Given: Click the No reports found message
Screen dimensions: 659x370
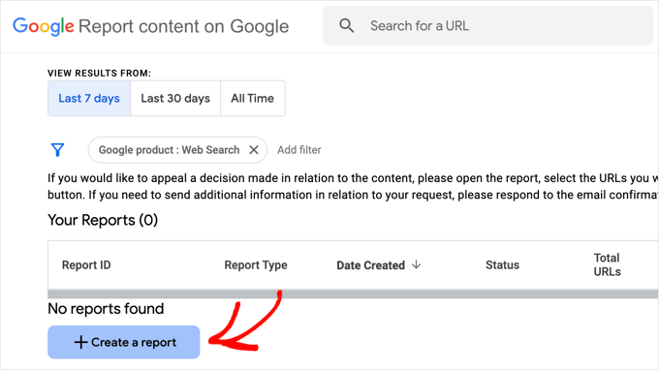Looking at the screenshot, I should (x=106, y=309).
